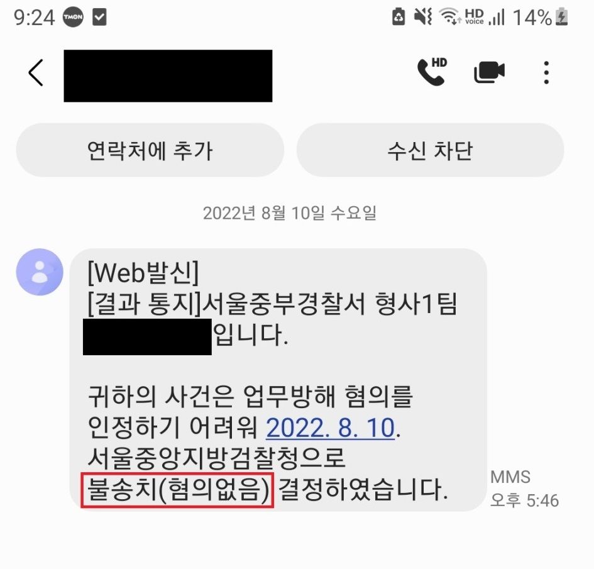594x569 pixels.
Task: Tap the 불송치(혐의없음) highlighted text
Action: [177, 490]
